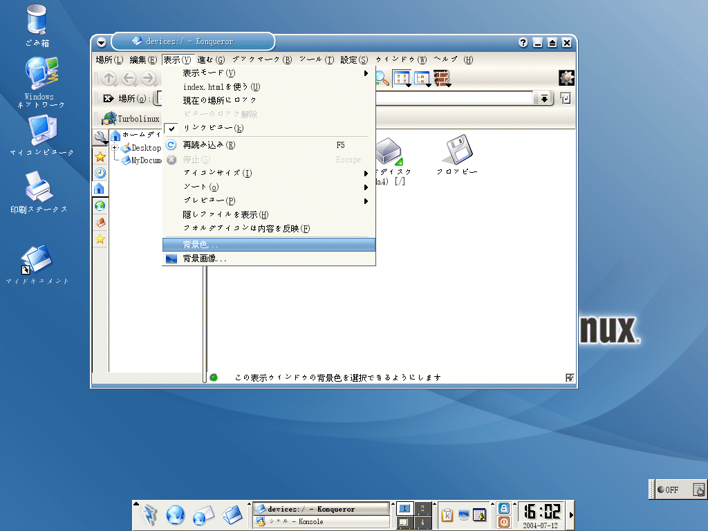Viewport: 708px width, 531px height.
Task: Click the calendar tray icon
Action: click(480, 514)
